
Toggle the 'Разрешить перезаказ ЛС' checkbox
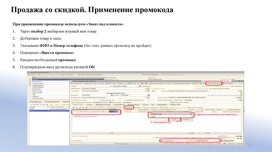click(x=149, y=100)
